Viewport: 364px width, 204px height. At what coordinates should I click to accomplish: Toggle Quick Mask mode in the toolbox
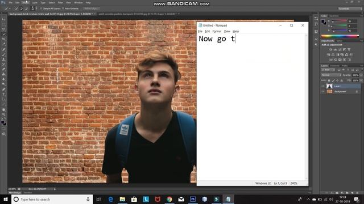coord(3,129)
